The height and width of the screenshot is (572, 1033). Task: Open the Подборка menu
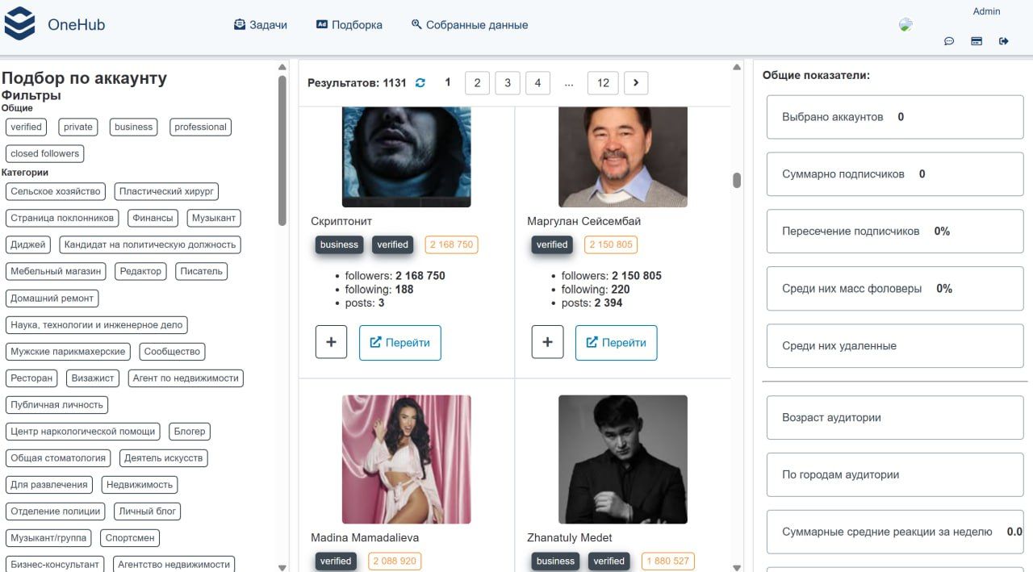(349, 25)
